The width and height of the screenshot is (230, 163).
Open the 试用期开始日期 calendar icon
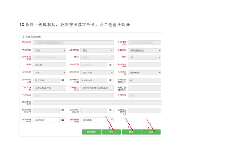(63, 110)
